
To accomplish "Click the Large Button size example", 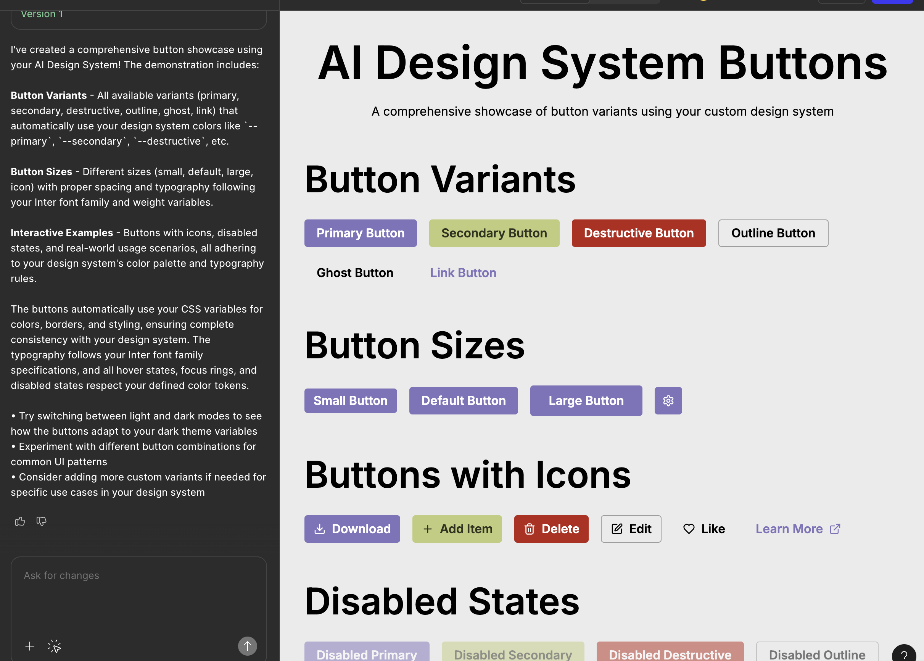I will (586, 400).
